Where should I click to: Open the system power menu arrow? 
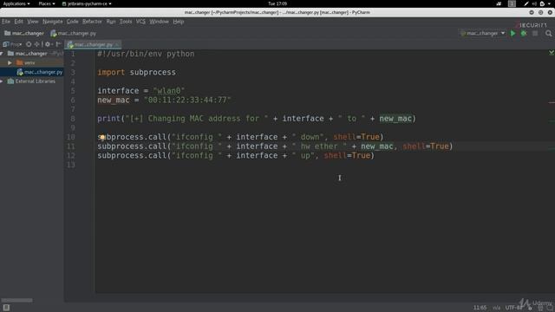click(x=550, y=3)
